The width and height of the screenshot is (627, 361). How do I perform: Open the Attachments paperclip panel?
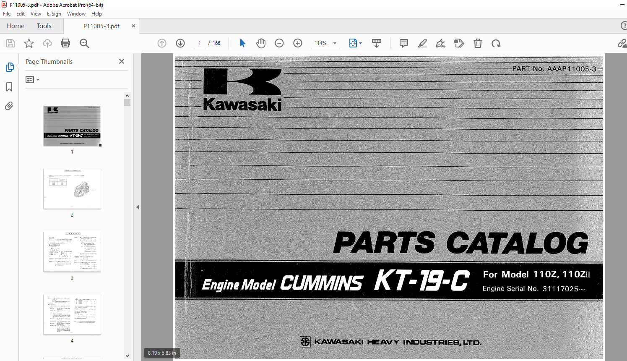click(x=9, y=106)
